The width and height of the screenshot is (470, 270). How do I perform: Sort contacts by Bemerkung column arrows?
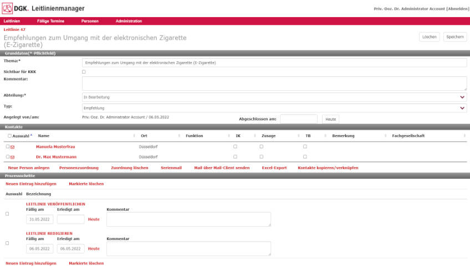[x=385, y=136]
